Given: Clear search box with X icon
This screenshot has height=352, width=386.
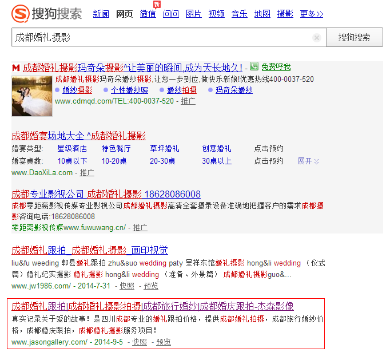Looking at the screenshot, I should coord(317,38).
